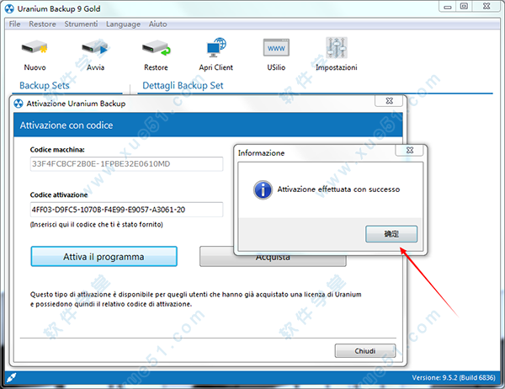Maximize the Uranium Backup 9 Gold window
The image size is (505, 389).
point(464,7)
